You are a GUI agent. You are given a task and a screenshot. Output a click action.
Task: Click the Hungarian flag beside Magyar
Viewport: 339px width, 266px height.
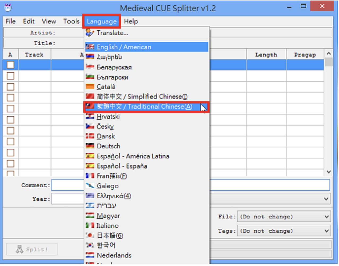(90, 216)
